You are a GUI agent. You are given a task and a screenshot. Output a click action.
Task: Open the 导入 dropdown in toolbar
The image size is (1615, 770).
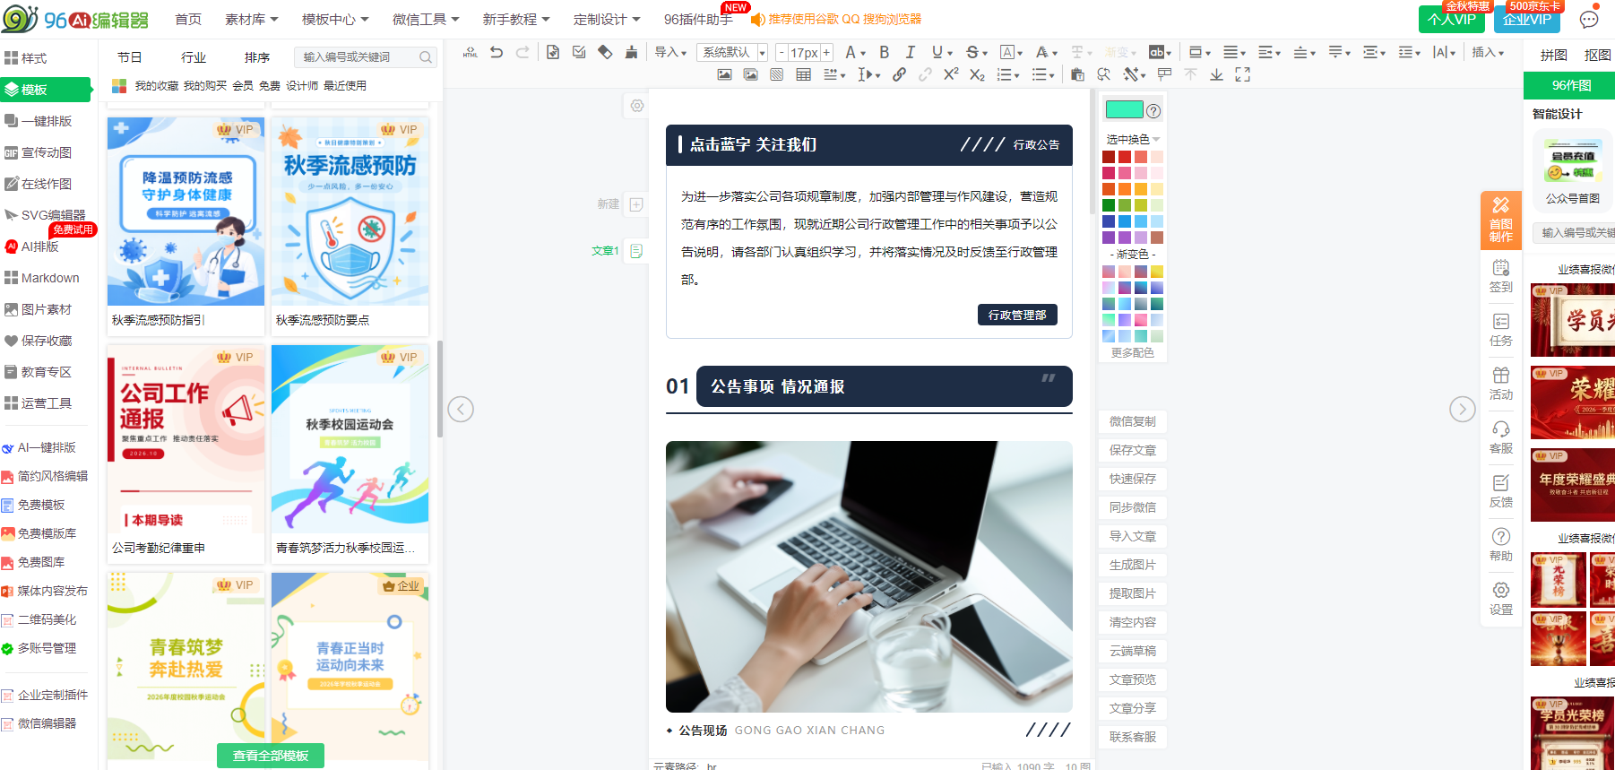coord(670,52)
